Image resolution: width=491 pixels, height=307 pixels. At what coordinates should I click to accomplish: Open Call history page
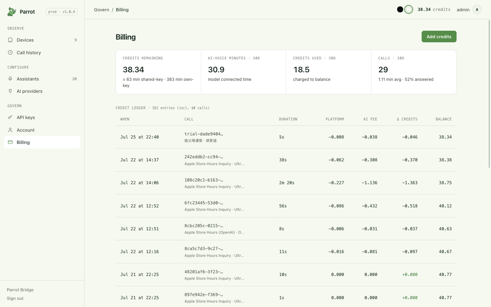pyautogui.click(x=42, y=53)
